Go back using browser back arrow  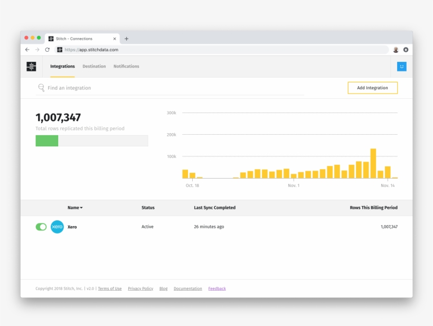27,50
